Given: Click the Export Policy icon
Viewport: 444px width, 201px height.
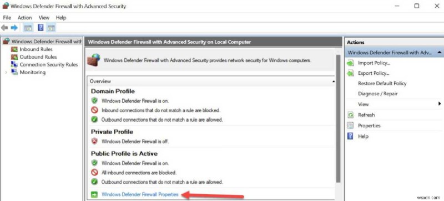Looking at the screenshot, I should pos(351,73).
